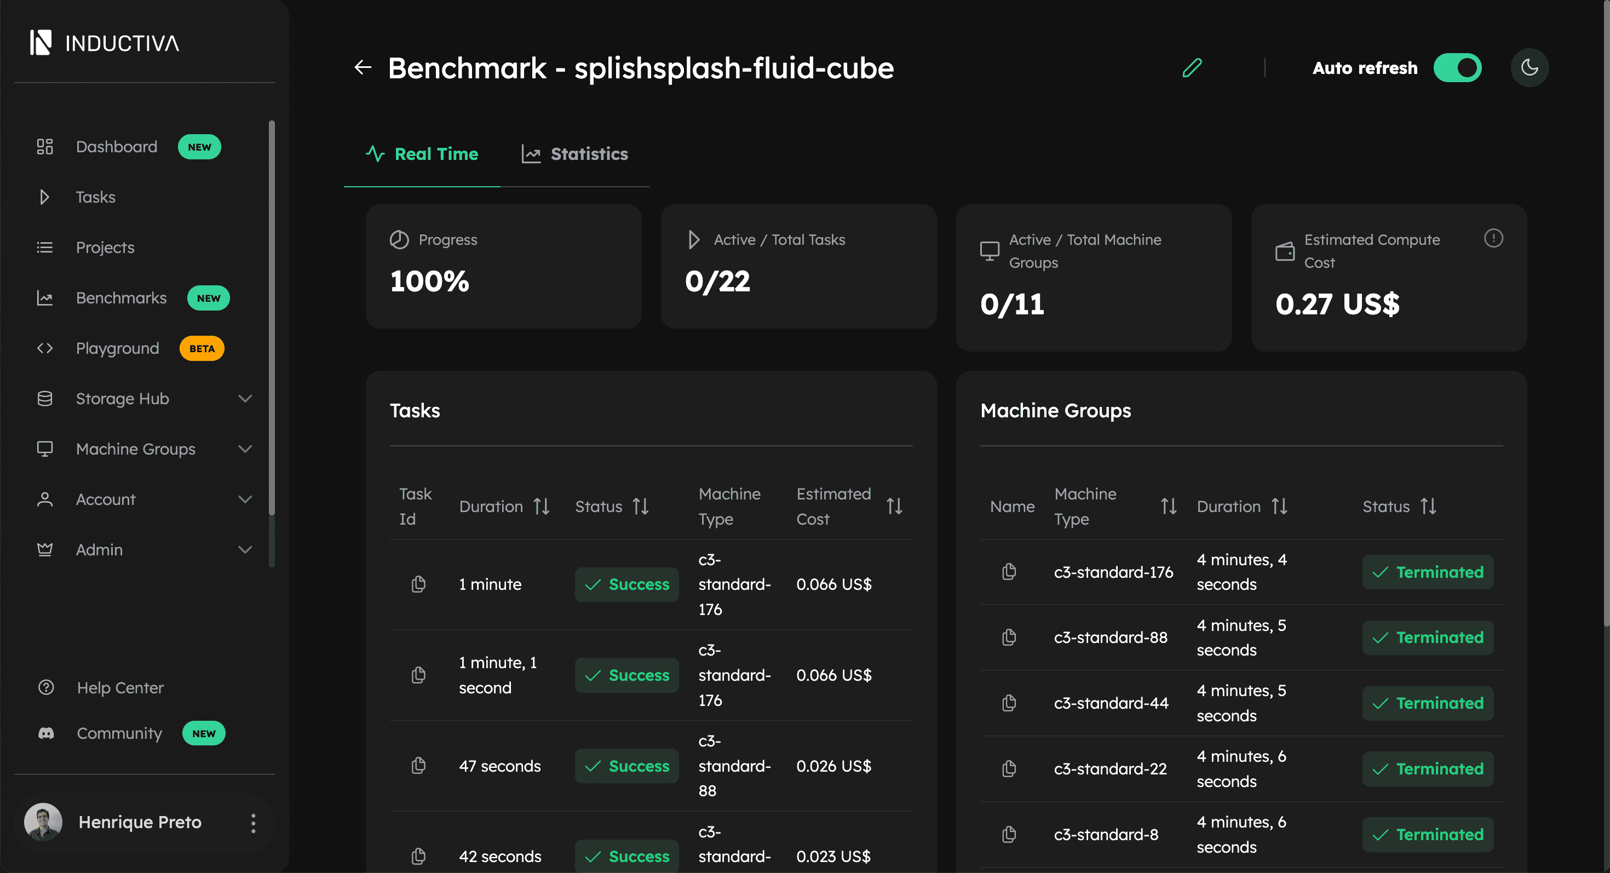Select the Benchmarks sidebar icon

[44, 298]
